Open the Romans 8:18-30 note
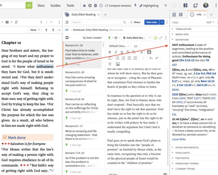This screenshot has height=175, width=218. (x=82, y=109)
